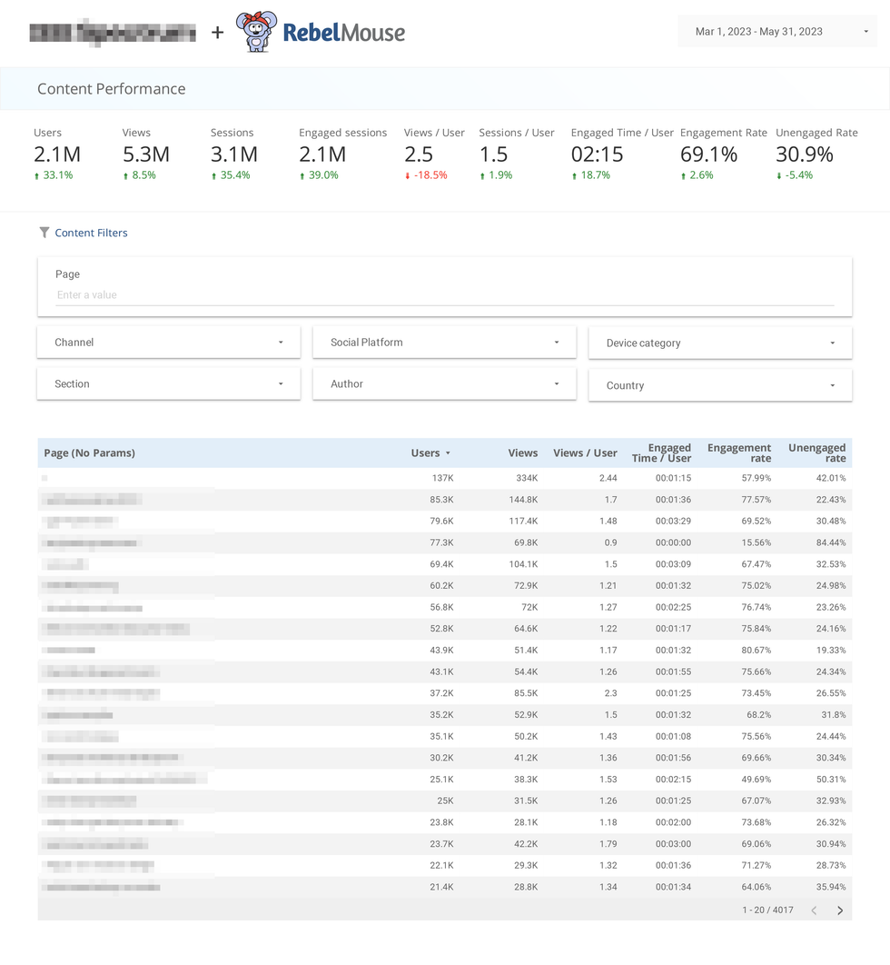Click the RebelMouse mascot logo
Viewport: 890px width, 965px height.
[254, 33]
